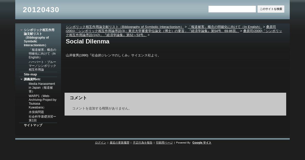Open Media Harassment in Japan page
This screenshot has height=160, width=305.
coord(42,88)
